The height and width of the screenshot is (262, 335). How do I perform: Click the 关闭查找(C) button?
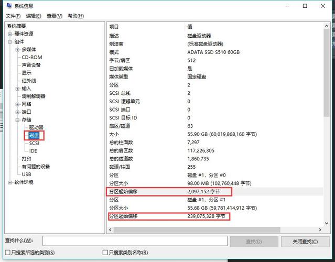pyautogui.click(x=305, y=242)
